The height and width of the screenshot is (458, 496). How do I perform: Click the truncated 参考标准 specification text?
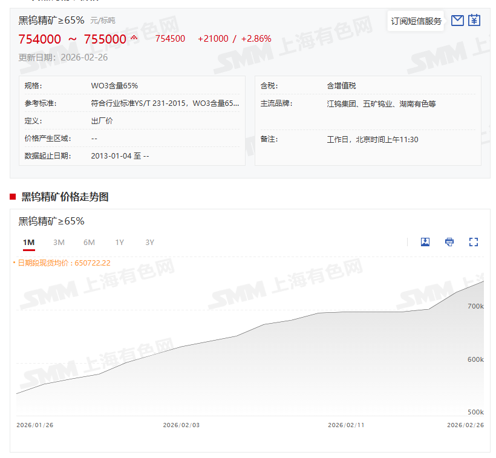pyautogui.click(x=165, y=103)
